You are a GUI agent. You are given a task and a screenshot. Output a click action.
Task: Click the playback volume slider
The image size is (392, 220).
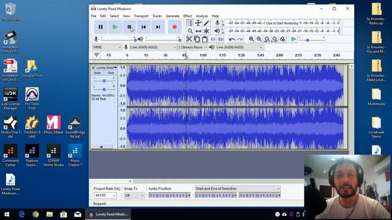coord(163,39)
